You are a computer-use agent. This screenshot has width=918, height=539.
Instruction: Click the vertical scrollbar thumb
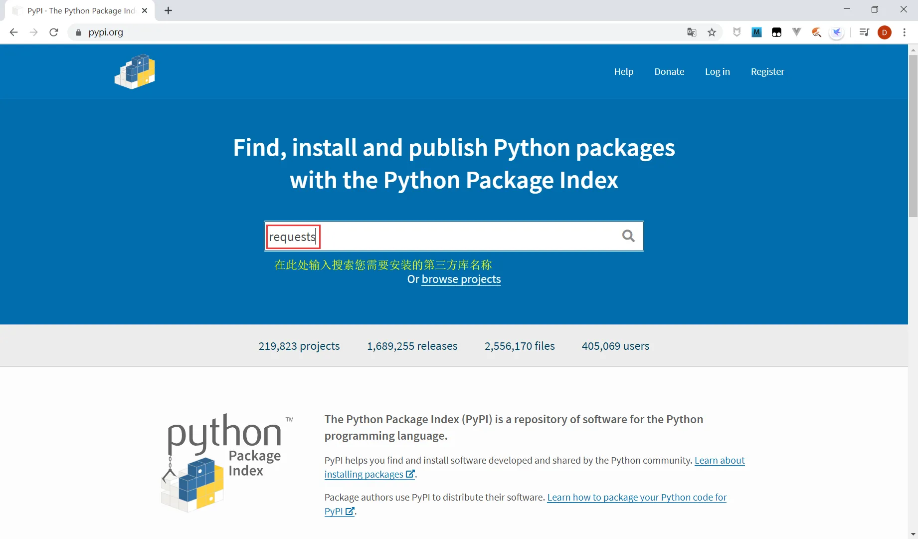[x=913, y=136]
